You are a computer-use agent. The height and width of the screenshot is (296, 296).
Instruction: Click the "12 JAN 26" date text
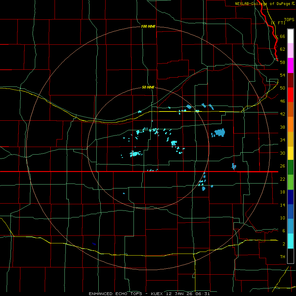pyautogui.click(x=180, y=294)
